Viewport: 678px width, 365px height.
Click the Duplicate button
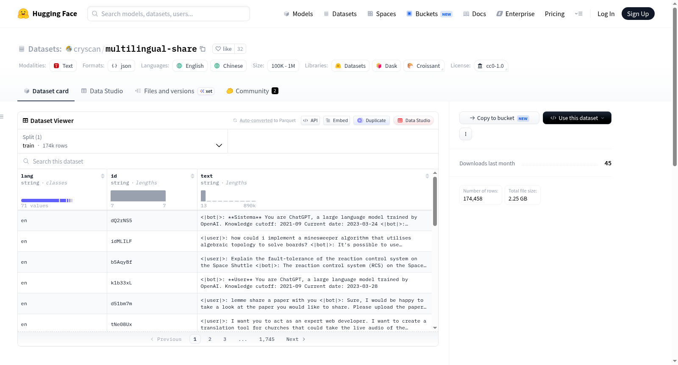[372, 120]
